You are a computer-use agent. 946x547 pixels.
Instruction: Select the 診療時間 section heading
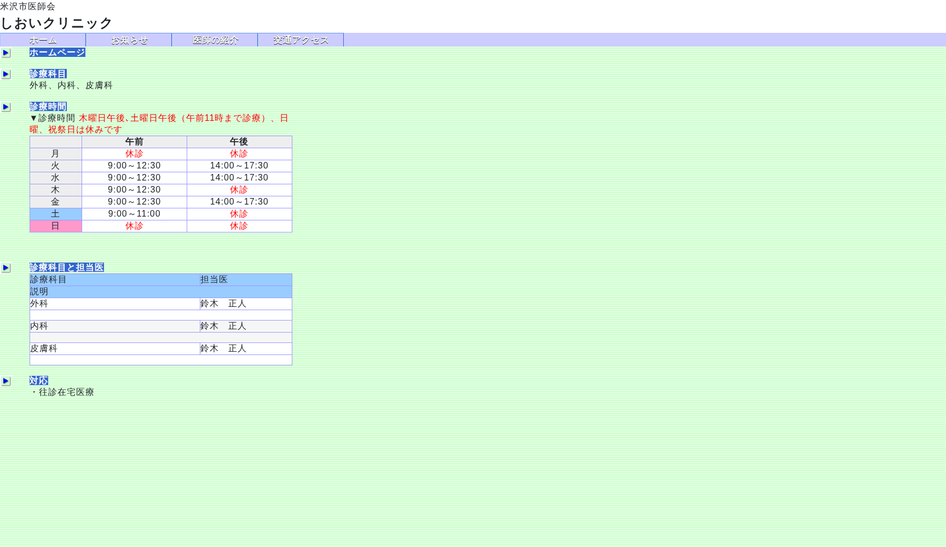coord(48,107)
